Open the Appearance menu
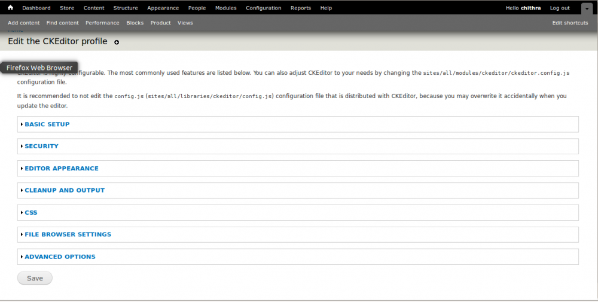 (x=163, y=8)
